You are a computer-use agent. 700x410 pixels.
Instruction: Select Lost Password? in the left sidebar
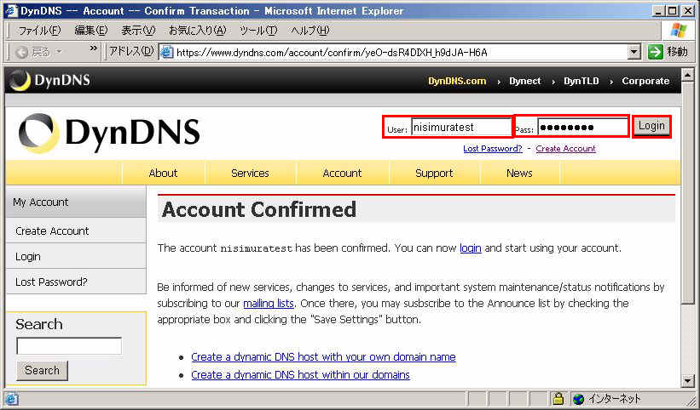pos(76,282)
